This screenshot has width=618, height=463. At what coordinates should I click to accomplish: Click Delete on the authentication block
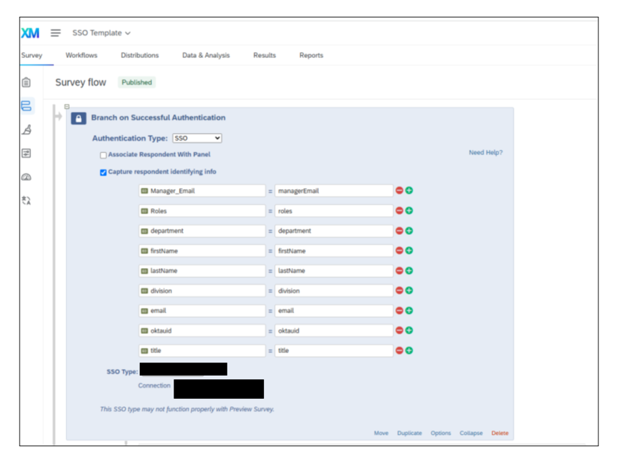pos(500,433)
